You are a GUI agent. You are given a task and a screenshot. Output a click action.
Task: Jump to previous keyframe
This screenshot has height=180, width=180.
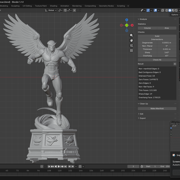pos(52,166)
